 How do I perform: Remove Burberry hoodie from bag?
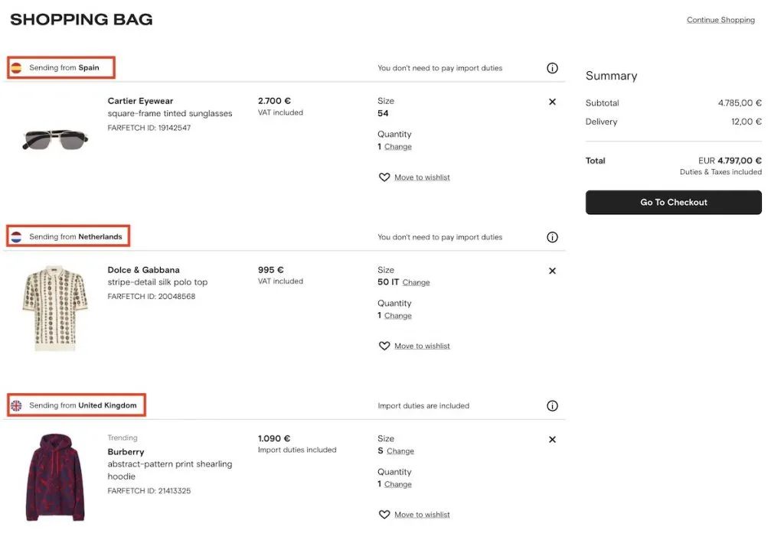click(x=552, y=440)
